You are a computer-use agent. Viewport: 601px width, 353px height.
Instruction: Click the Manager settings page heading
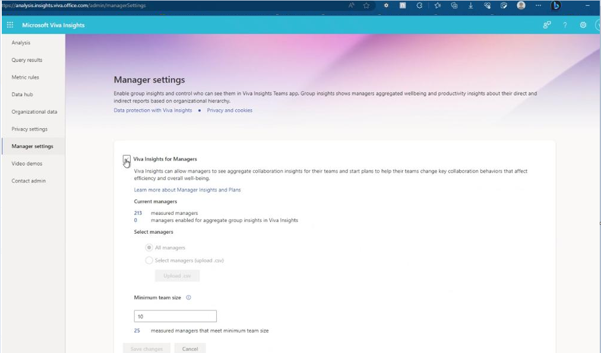click(x=150, y=79)
